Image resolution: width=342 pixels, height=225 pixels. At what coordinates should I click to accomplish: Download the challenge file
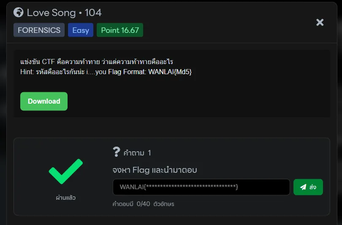click(x=44, y=101)
